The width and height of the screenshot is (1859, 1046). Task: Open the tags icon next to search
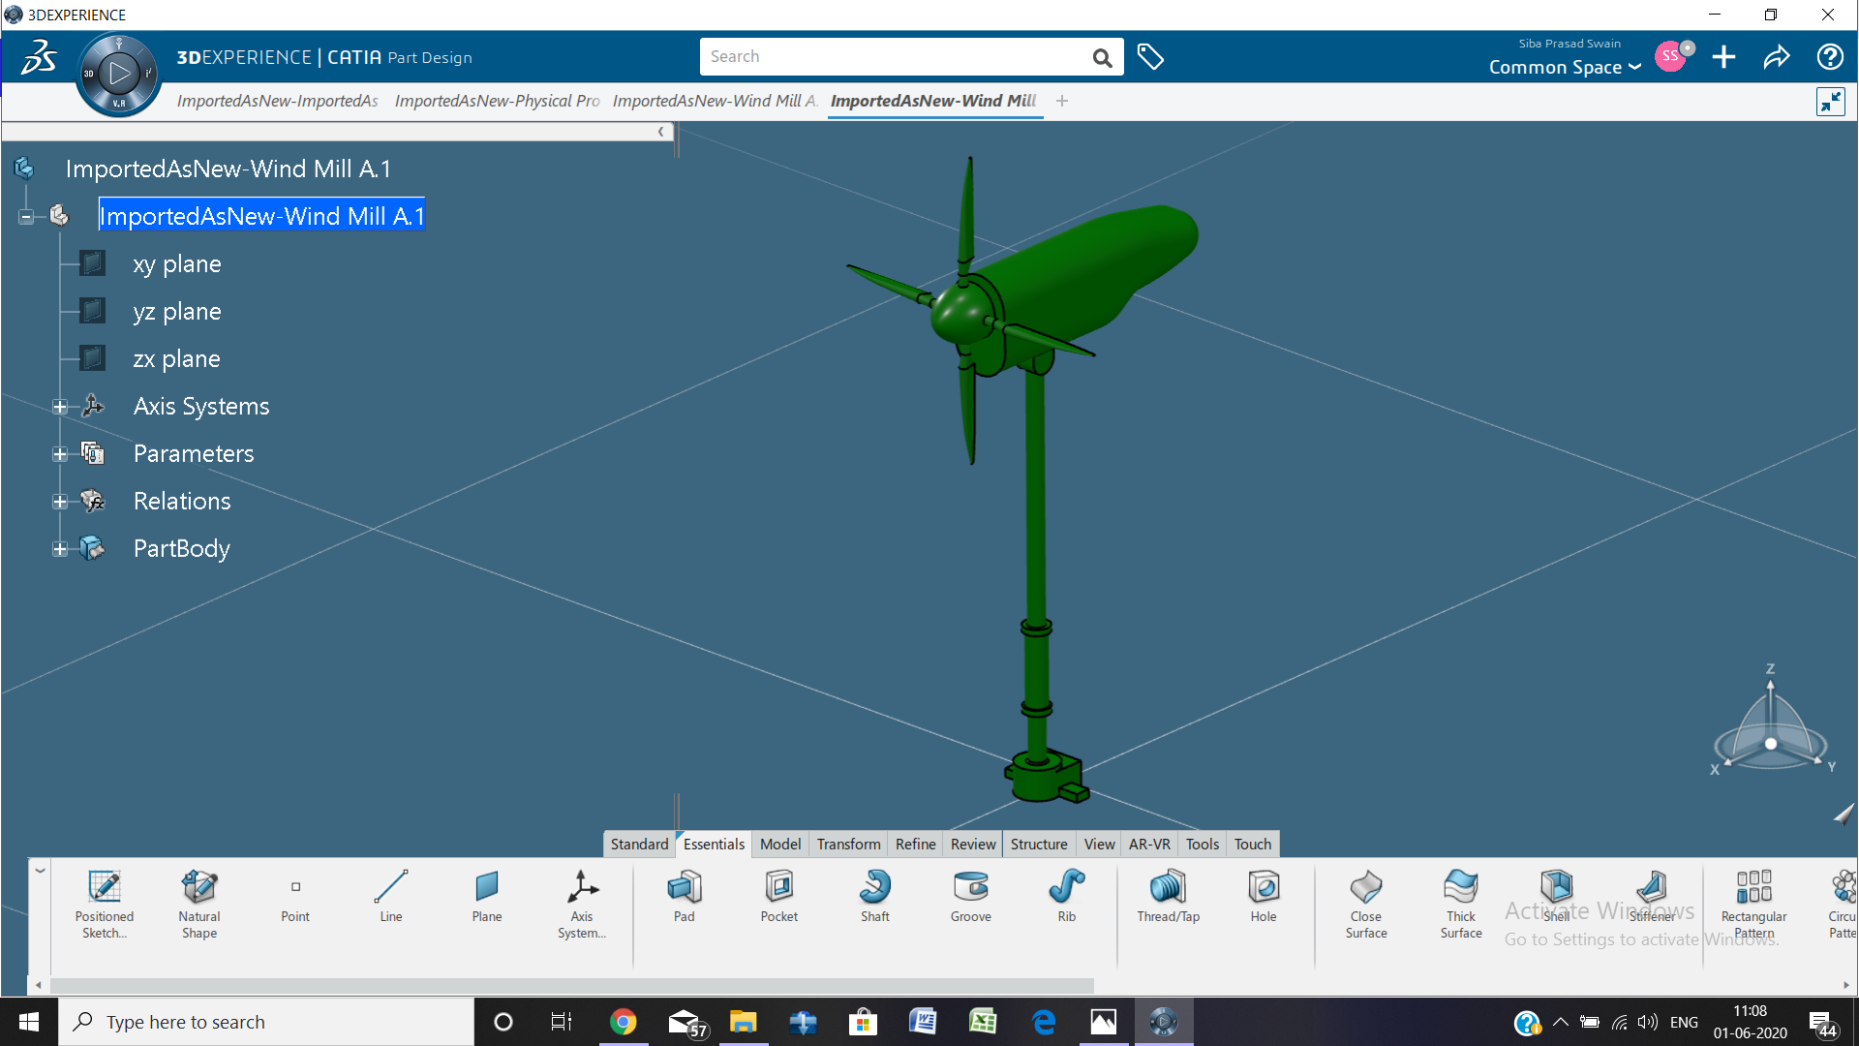pos(1149,57)
